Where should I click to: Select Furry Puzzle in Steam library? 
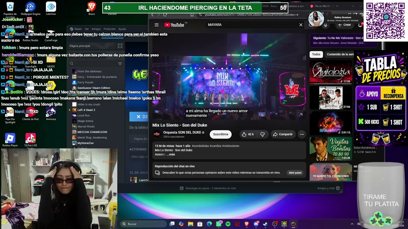click(x=85, y=82)
